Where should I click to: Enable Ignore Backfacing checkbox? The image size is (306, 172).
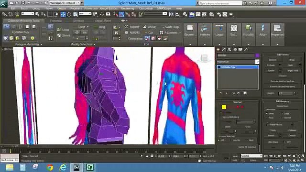tap(221, 117)
